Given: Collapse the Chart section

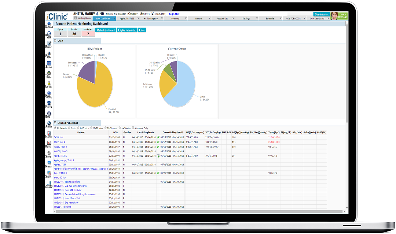Looking at the screenshot, I should click(x=55, y=41).
